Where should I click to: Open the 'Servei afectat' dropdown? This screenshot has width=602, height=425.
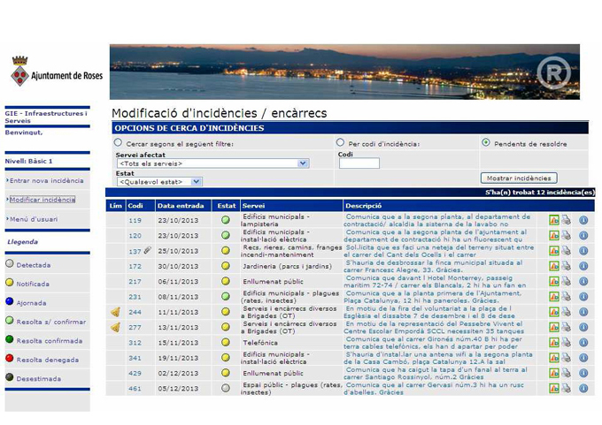[x=212, y=163]
